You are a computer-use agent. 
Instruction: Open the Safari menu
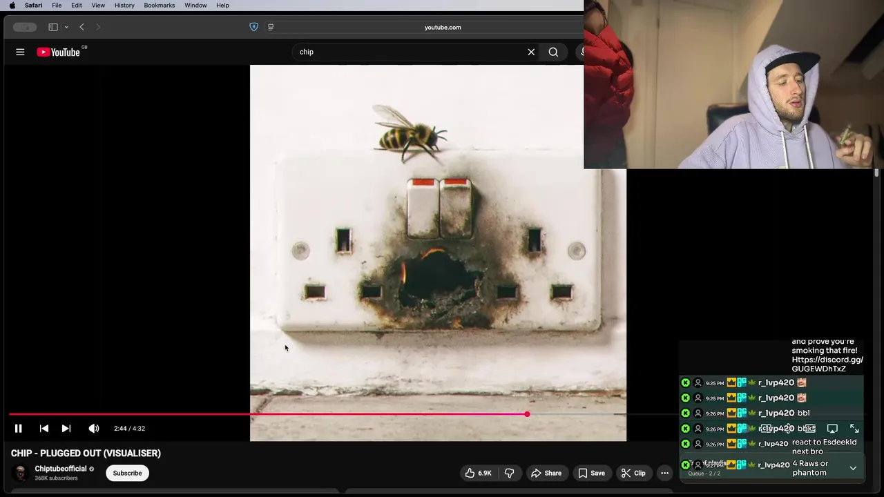[33, 6]
